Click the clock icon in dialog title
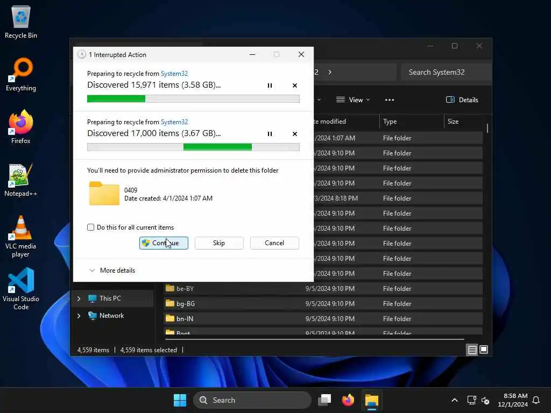This screenshot has height=413, width=551. [82, 54]
